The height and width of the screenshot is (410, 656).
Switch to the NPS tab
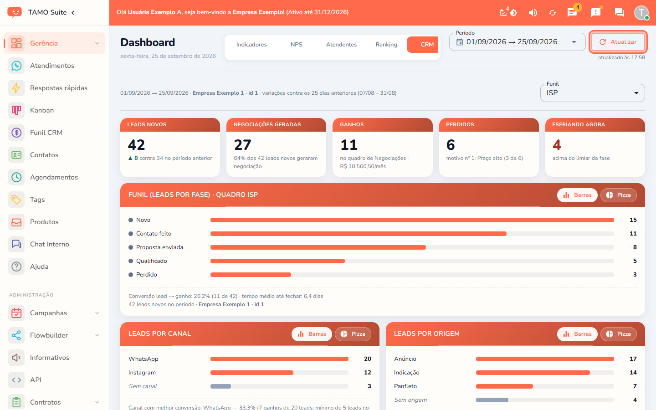pyautogui.click(x=297, y=45)
